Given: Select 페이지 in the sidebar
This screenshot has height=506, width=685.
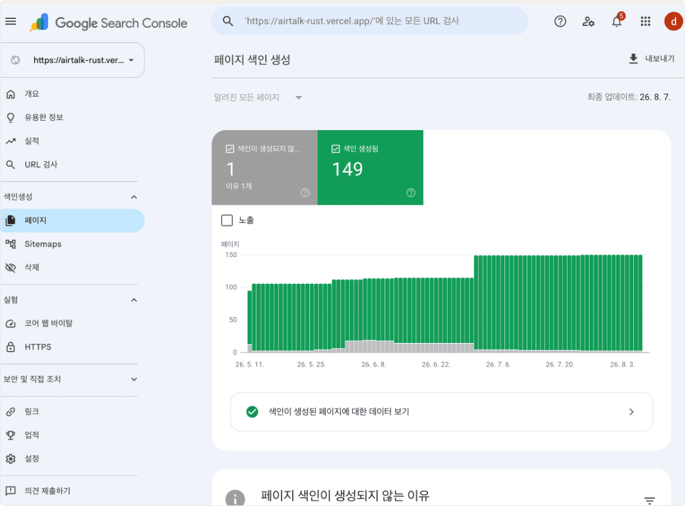Looking at the screenshot, I should (72, 220).
